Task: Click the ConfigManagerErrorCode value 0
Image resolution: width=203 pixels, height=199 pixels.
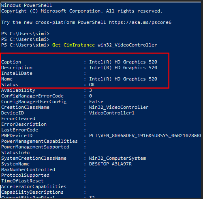Action: click(x=90, y=96)
